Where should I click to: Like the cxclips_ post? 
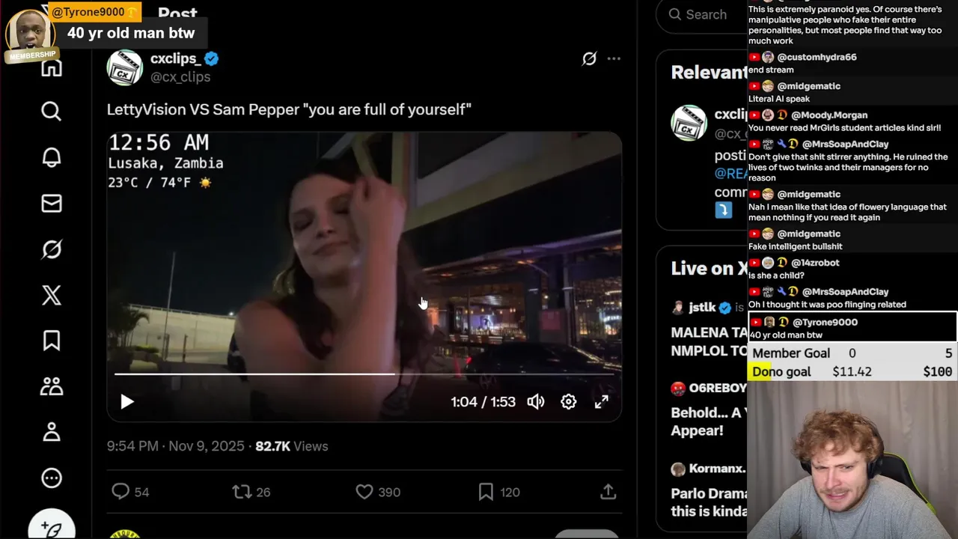(364, 492)
